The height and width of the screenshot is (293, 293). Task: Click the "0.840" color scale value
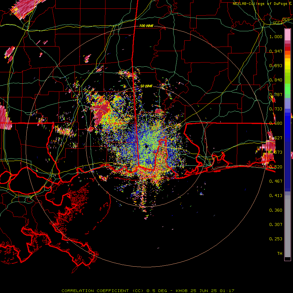276,80
